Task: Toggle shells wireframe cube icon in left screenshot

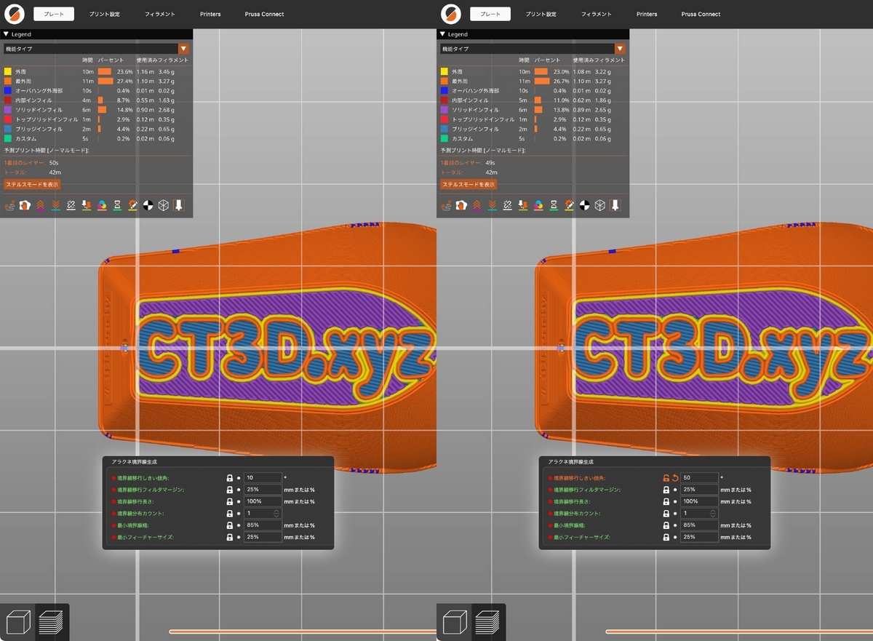Action: pos(163,205)
